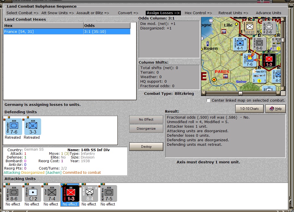The height and width of the screenshot is (212, 294).
Task: Click the 2-6 armored division counter on map
Action: click(269, 28)
